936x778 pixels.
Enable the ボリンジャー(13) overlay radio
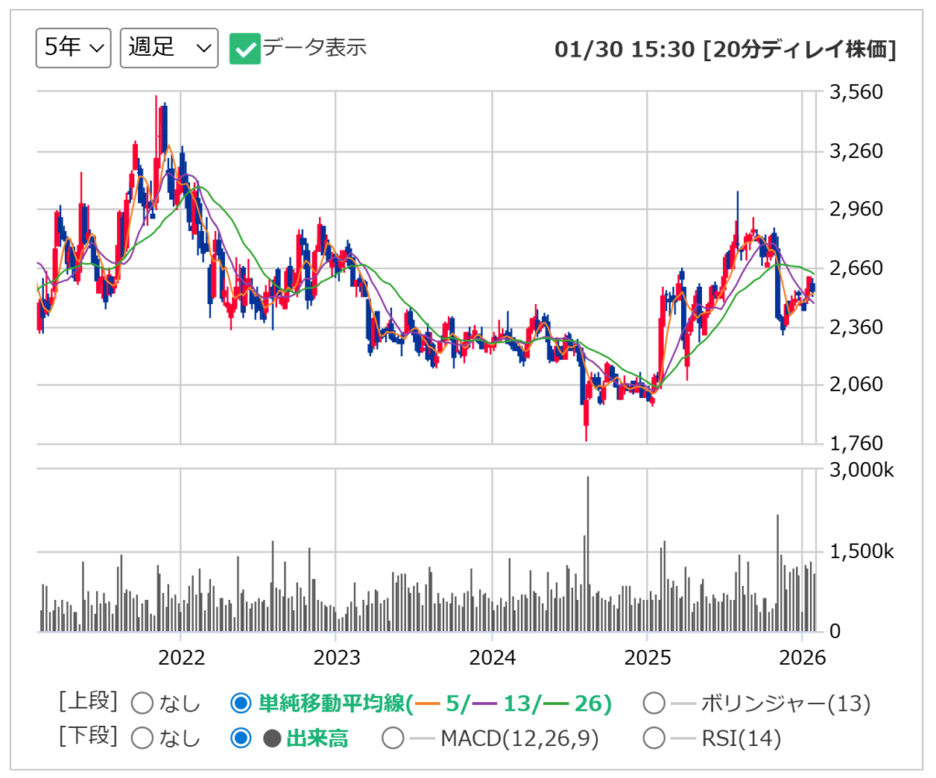654,703
